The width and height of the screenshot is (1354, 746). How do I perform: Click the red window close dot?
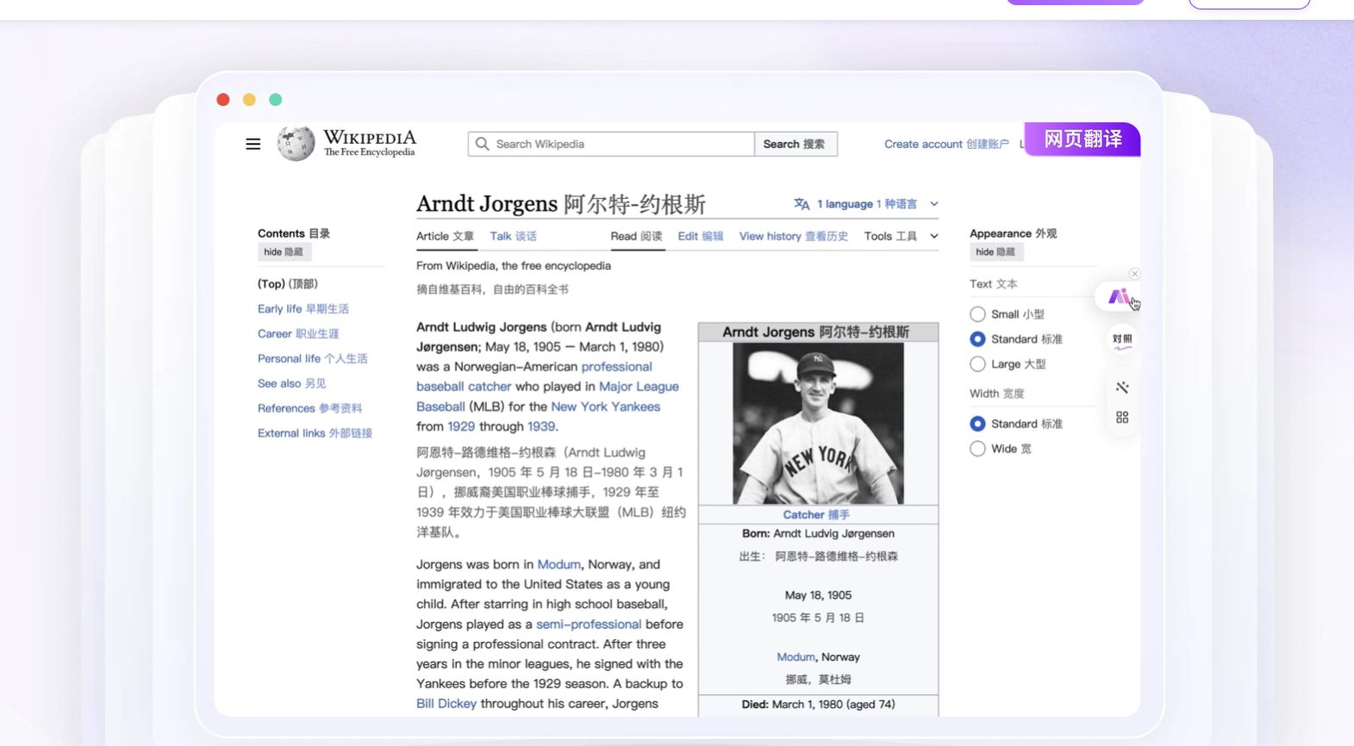point(223,100)
